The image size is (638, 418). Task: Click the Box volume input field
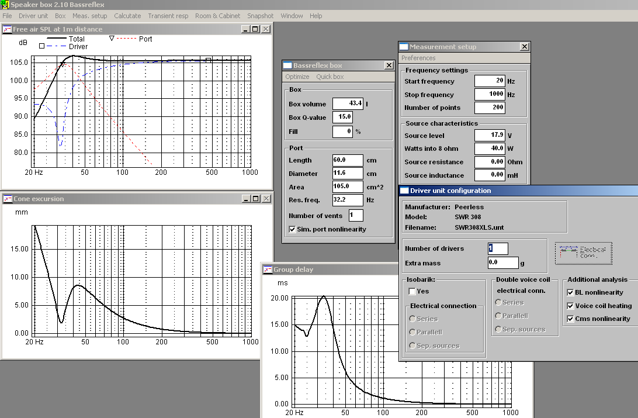pos(348,103)
